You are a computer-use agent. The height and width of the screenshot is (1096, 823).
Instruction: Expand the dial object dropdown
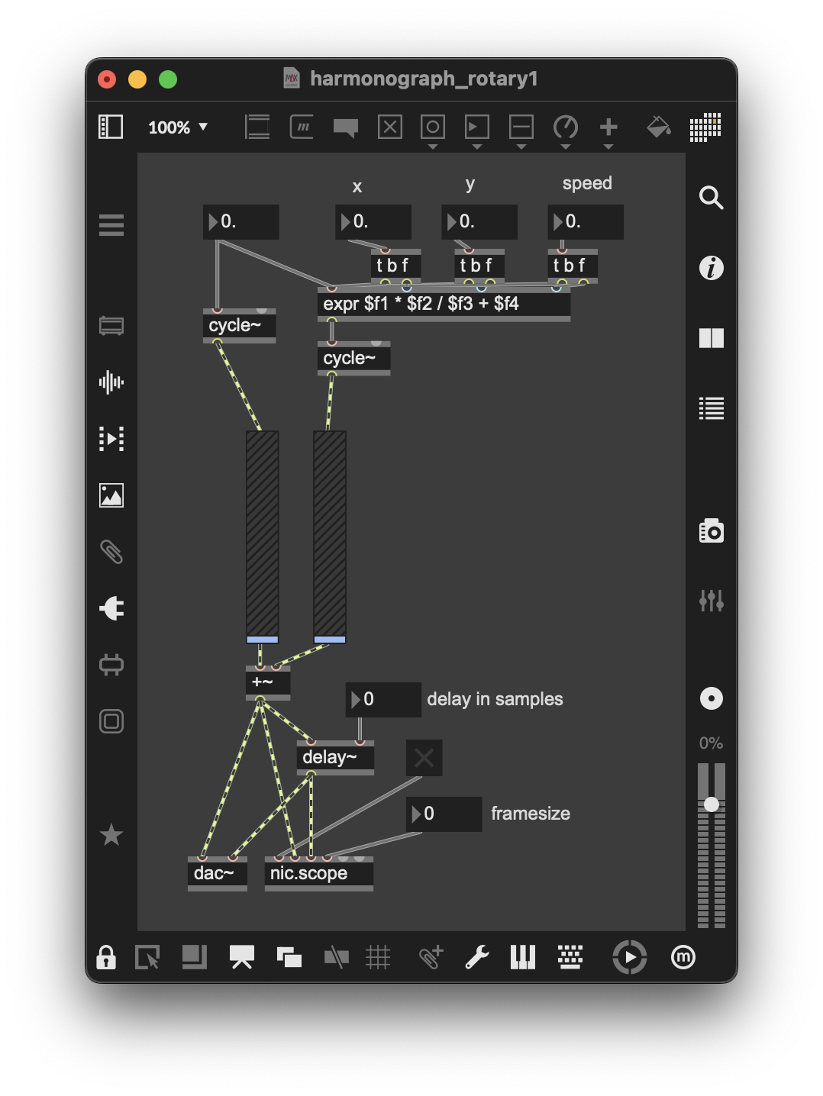[x=566, y=146]
